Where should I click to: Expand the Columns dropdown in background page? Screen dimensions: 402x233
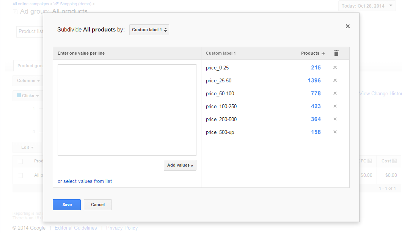point(28,80)
